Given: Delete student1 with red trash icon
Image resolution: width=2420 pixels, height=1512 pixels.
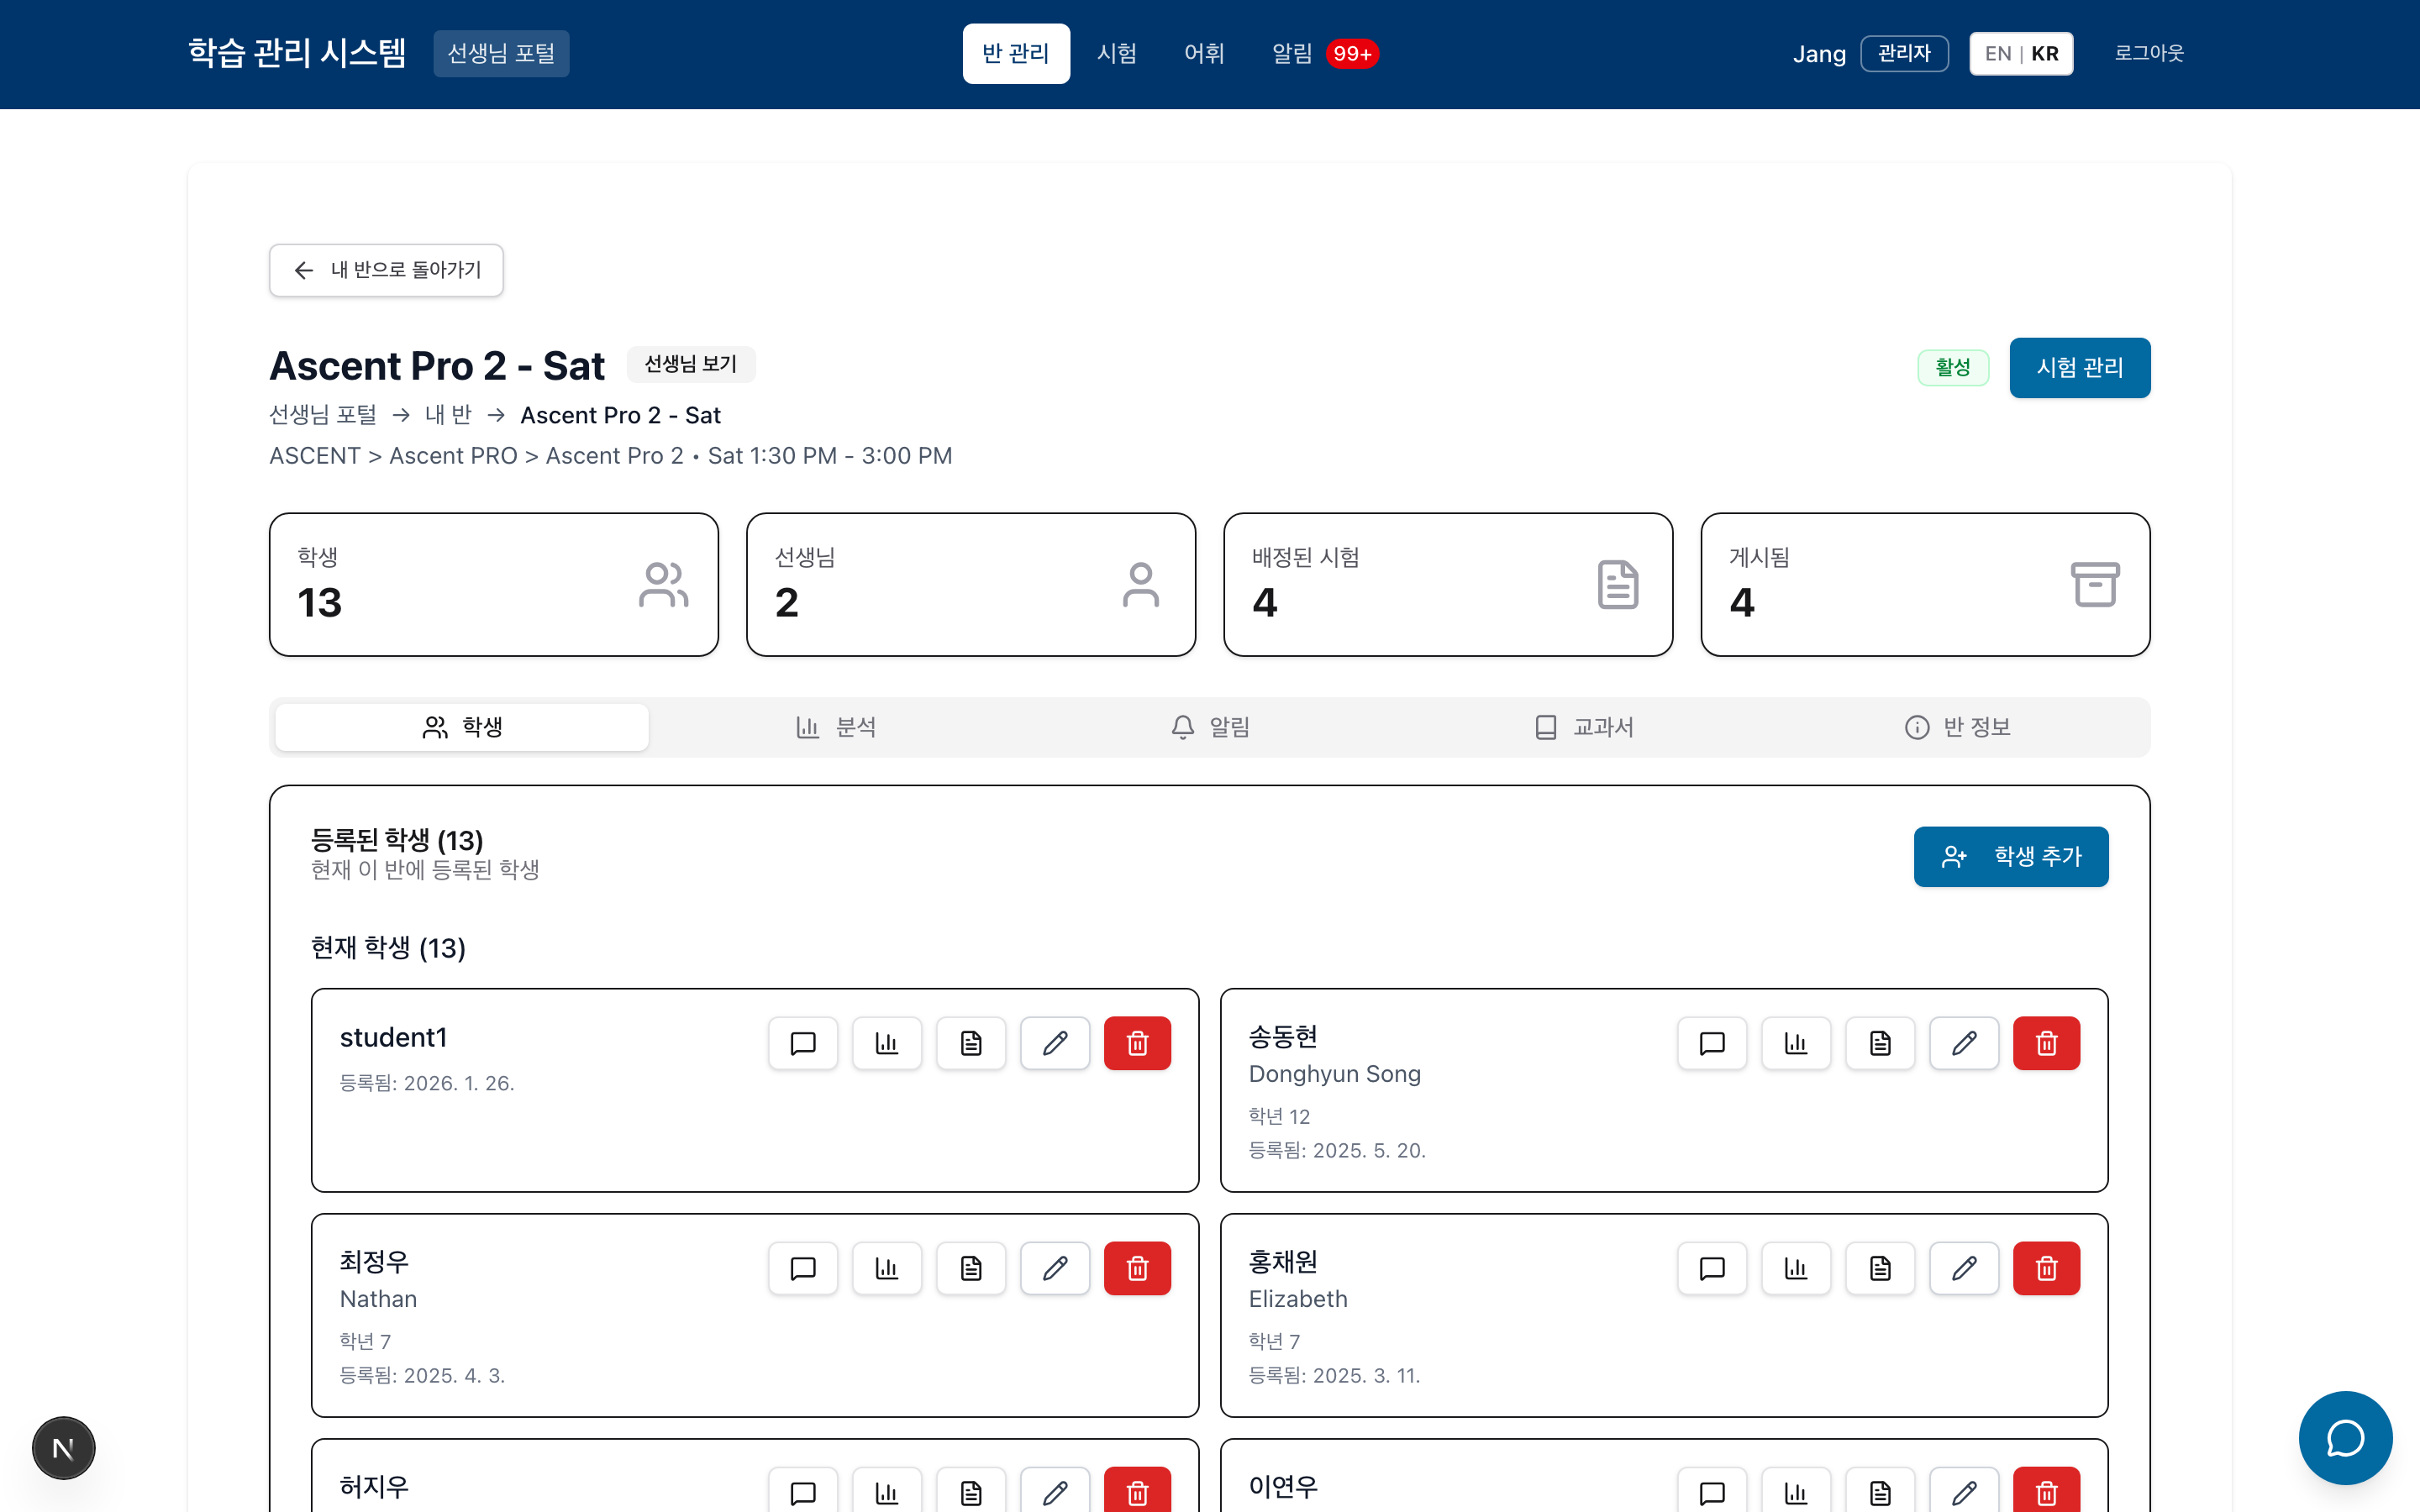Looking at the screenshot, I should (x=1137, y=1043).
